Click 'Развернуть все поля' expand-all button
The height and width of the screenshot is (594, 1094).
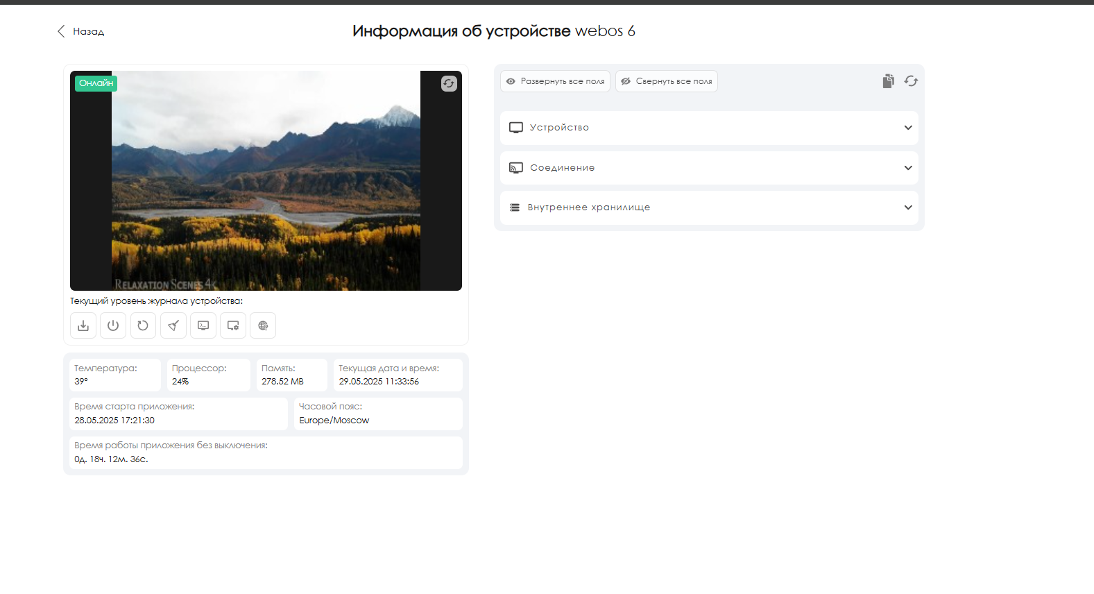(x=555, y=81)
